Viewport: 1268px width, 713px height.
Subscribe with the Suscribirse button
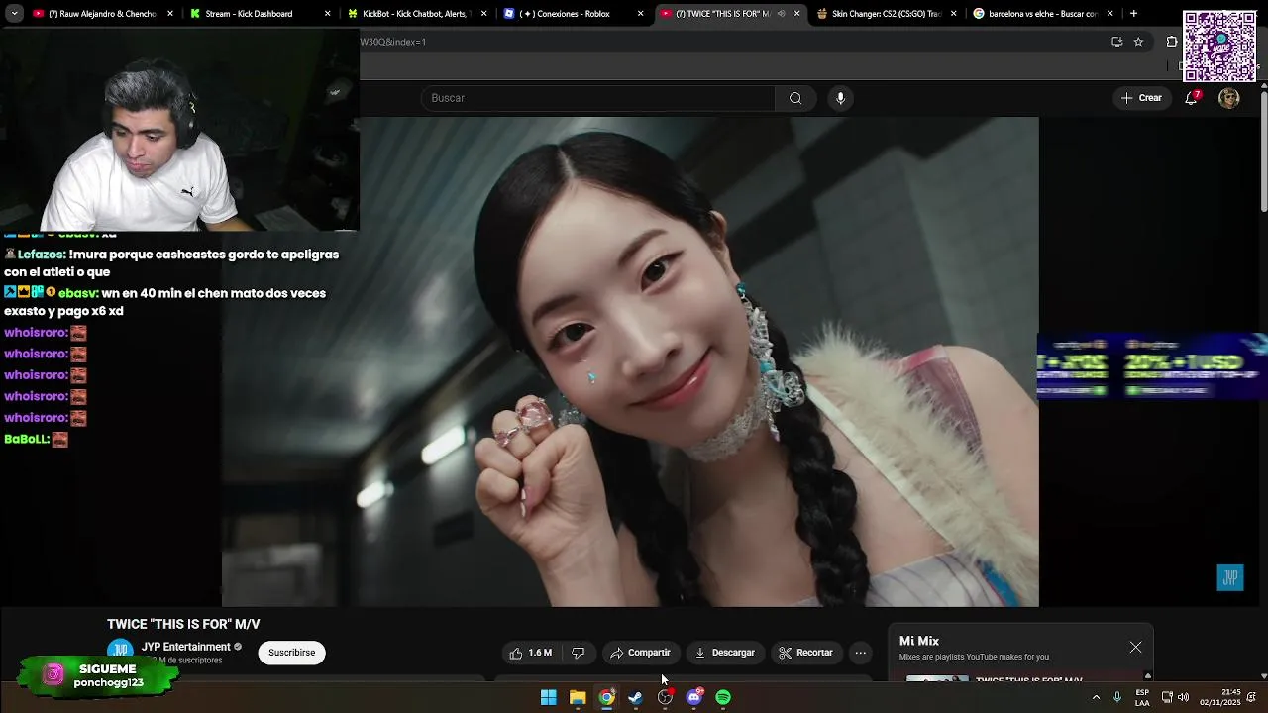click(291, 653)
